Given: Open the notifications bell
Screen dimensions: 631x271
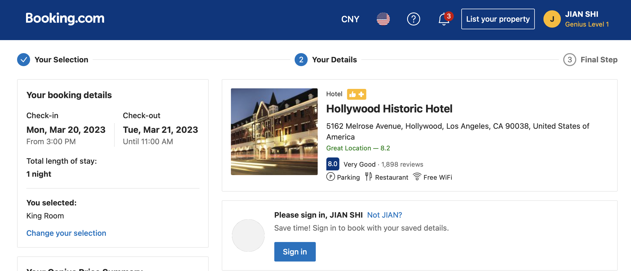Looking at the screenshot, I should tap(444, 19).
